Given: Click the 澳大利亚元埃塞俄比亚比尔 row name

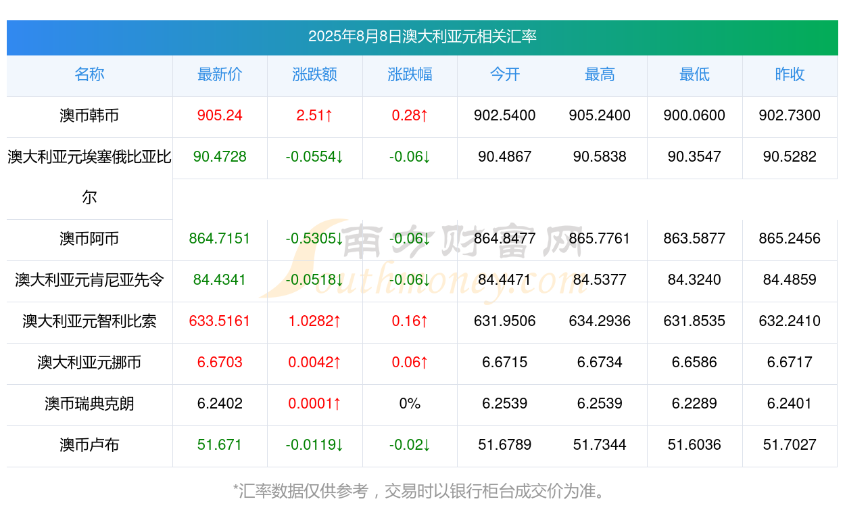Looking at the screenshot, I should coord(89,177).
